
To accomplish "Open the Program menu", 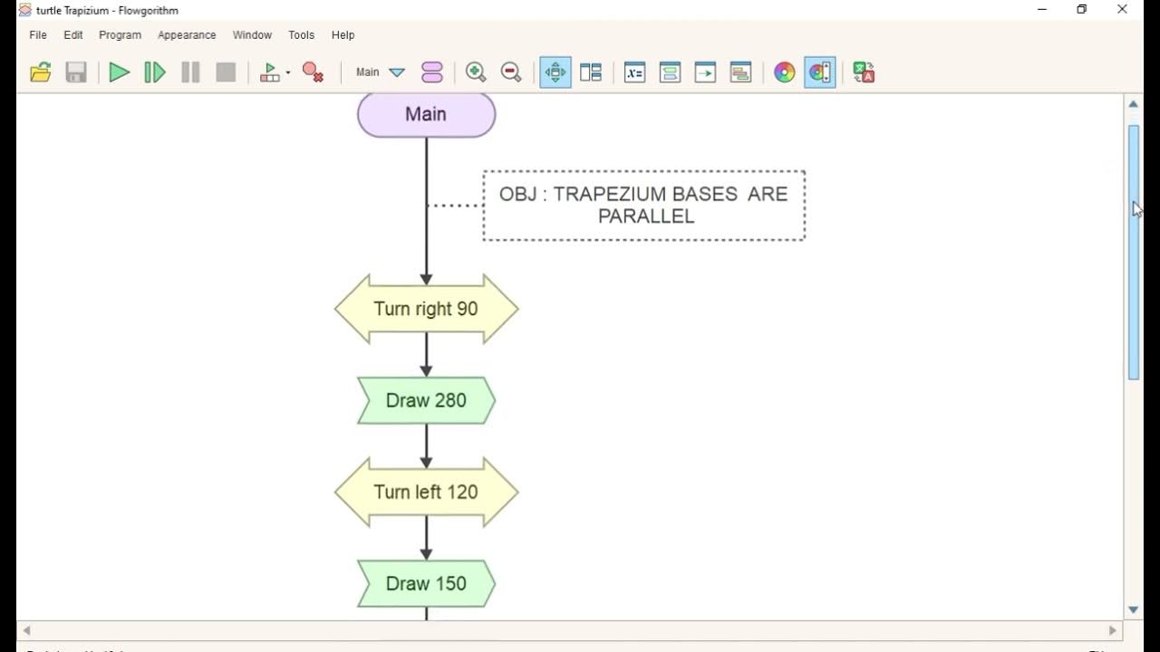I will (x=120, y=34).
